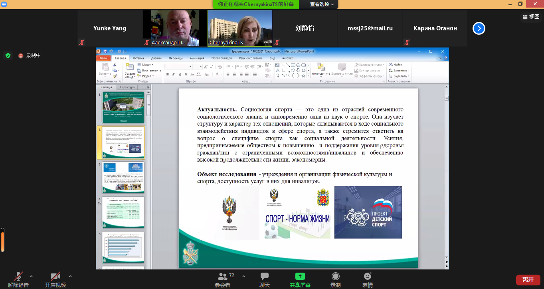
Task: Start sharing your screen
Action: (300, 279)
